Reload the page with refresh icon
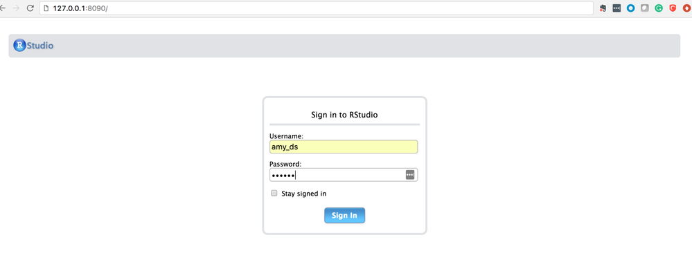The width and height of the screenshot is (692, 271). [x=30, y=8]
